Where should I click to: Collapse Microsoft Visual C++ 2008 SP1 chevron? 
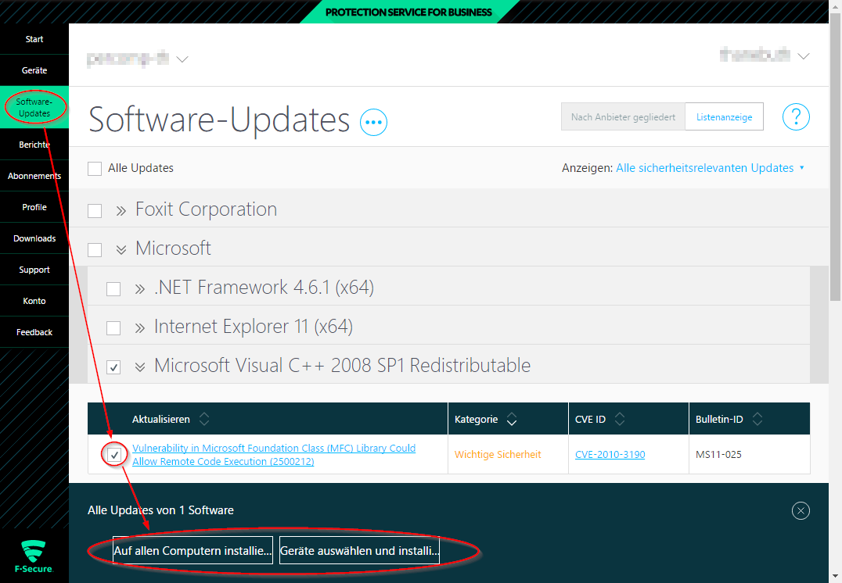click(x=140, y=367)
